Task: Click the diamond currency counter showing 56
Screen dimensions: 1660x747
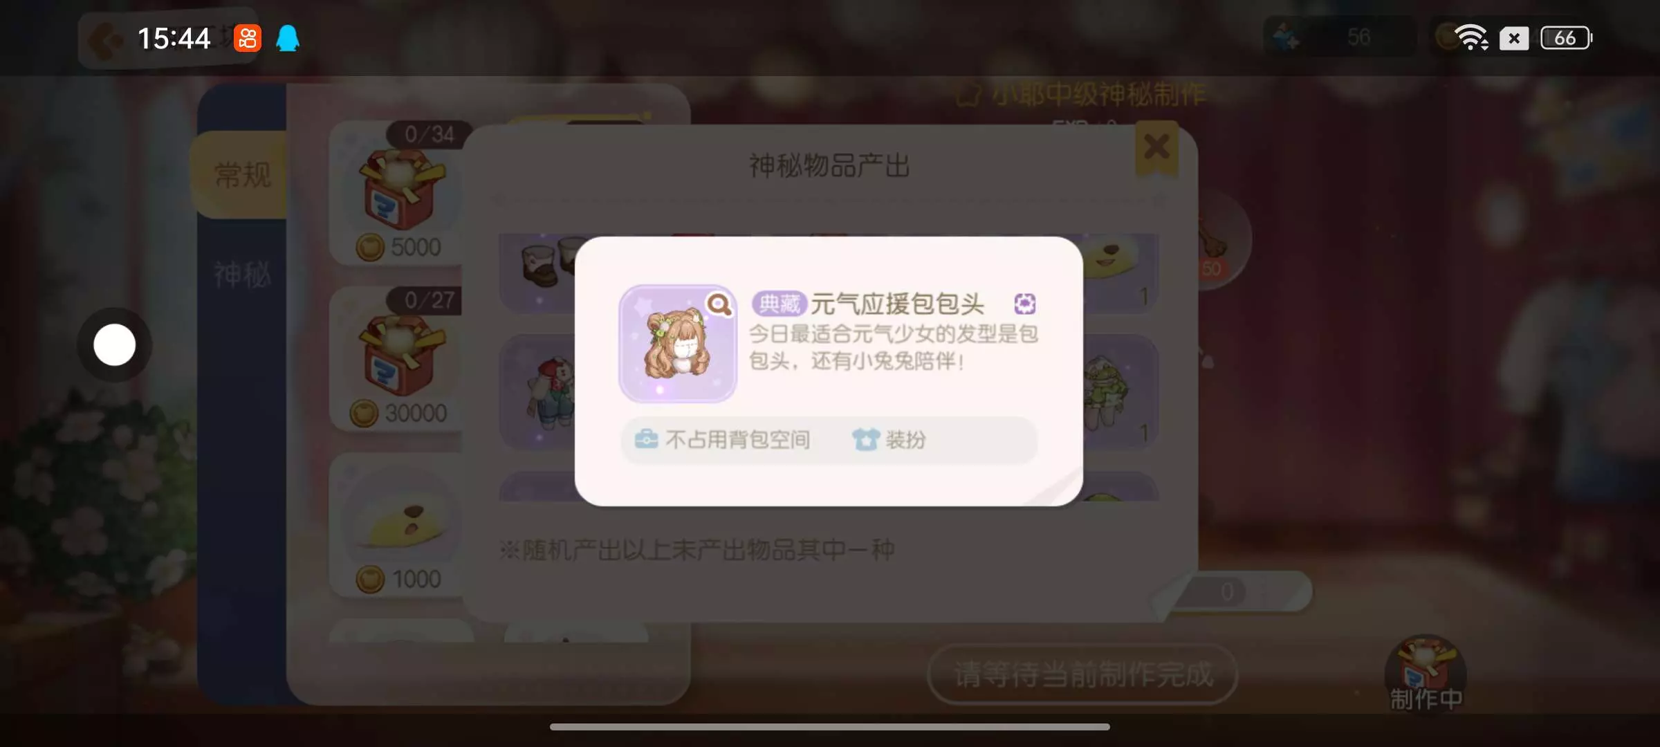Action: click(1340, 37)
